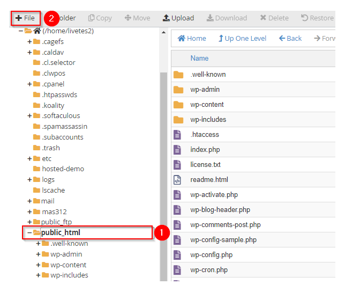Click the Download toolbar button
345x292 pixels.
point(227,18)
